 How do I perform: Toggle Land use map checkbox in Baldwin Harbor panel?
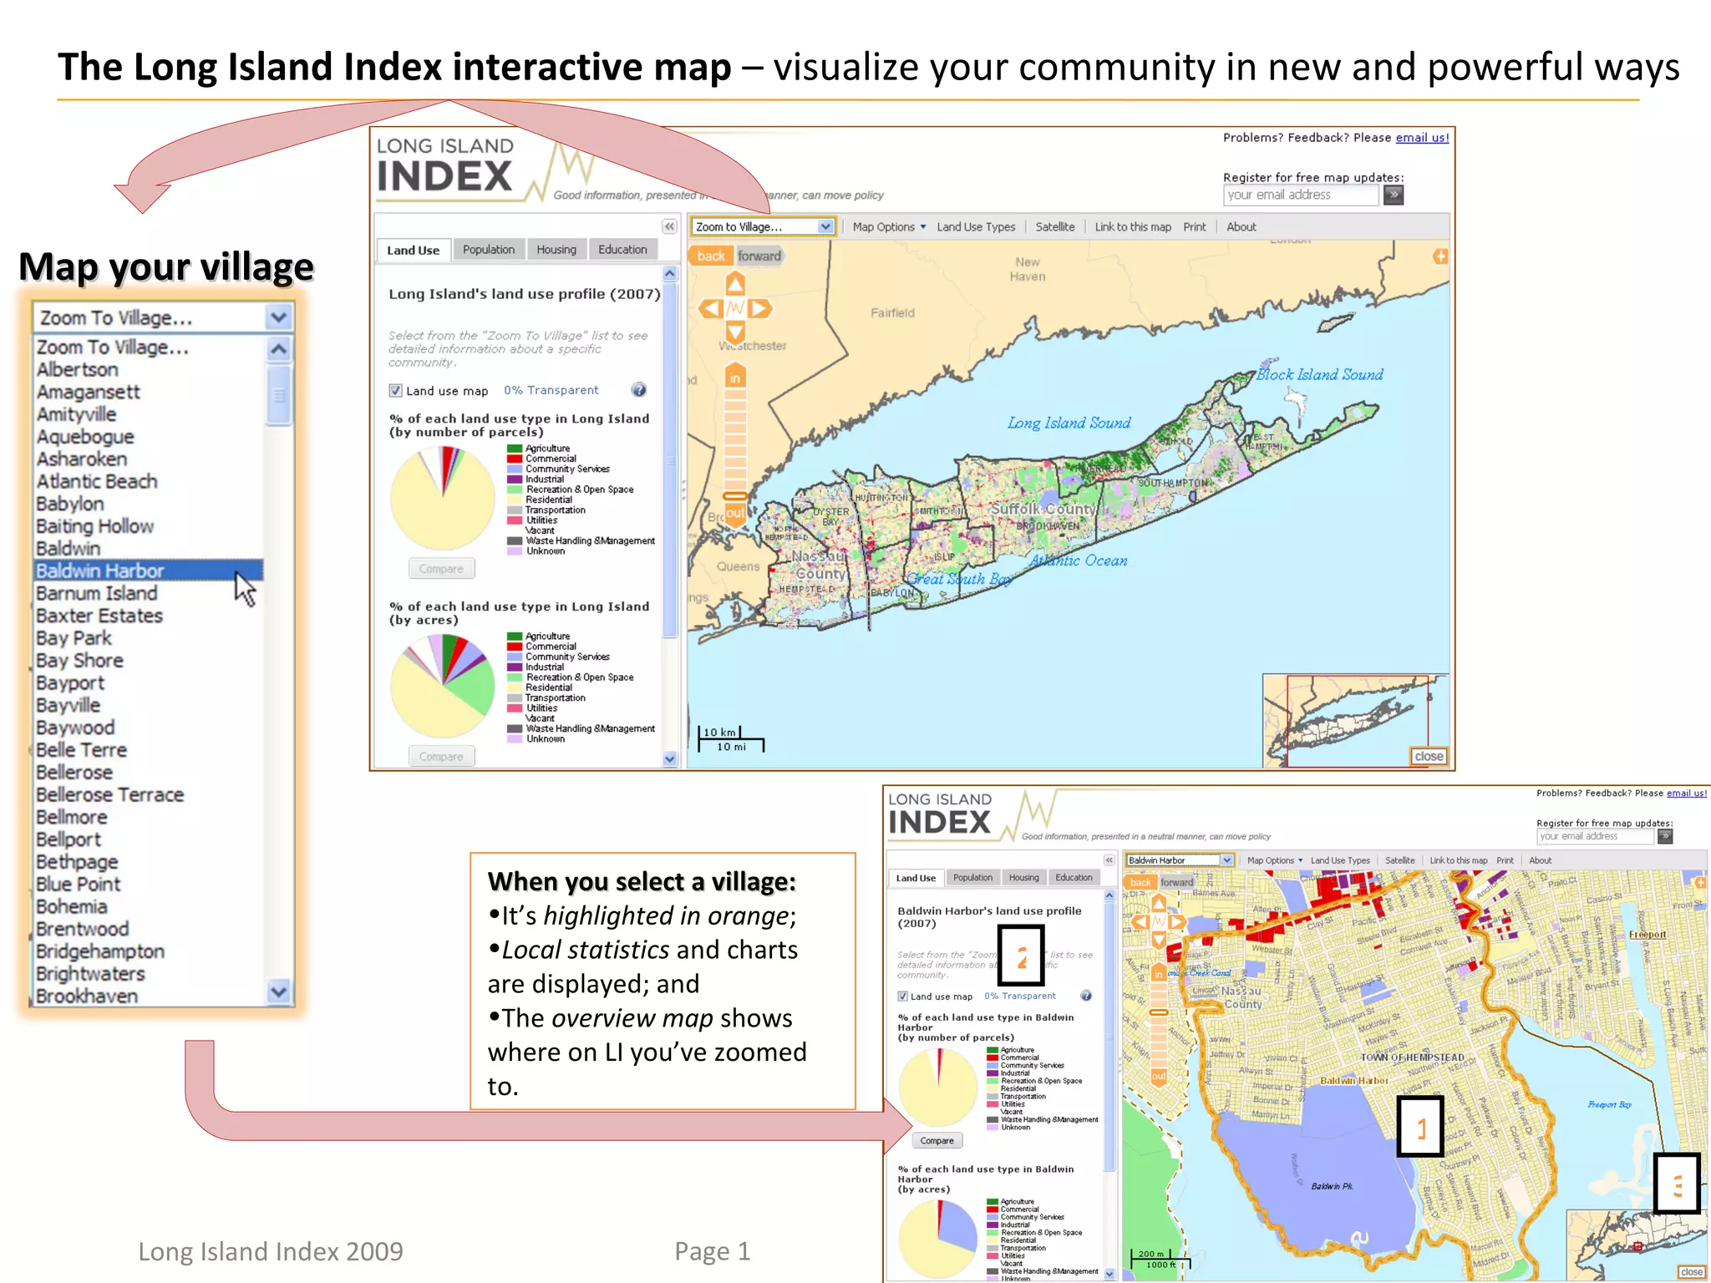pos(902,996)
